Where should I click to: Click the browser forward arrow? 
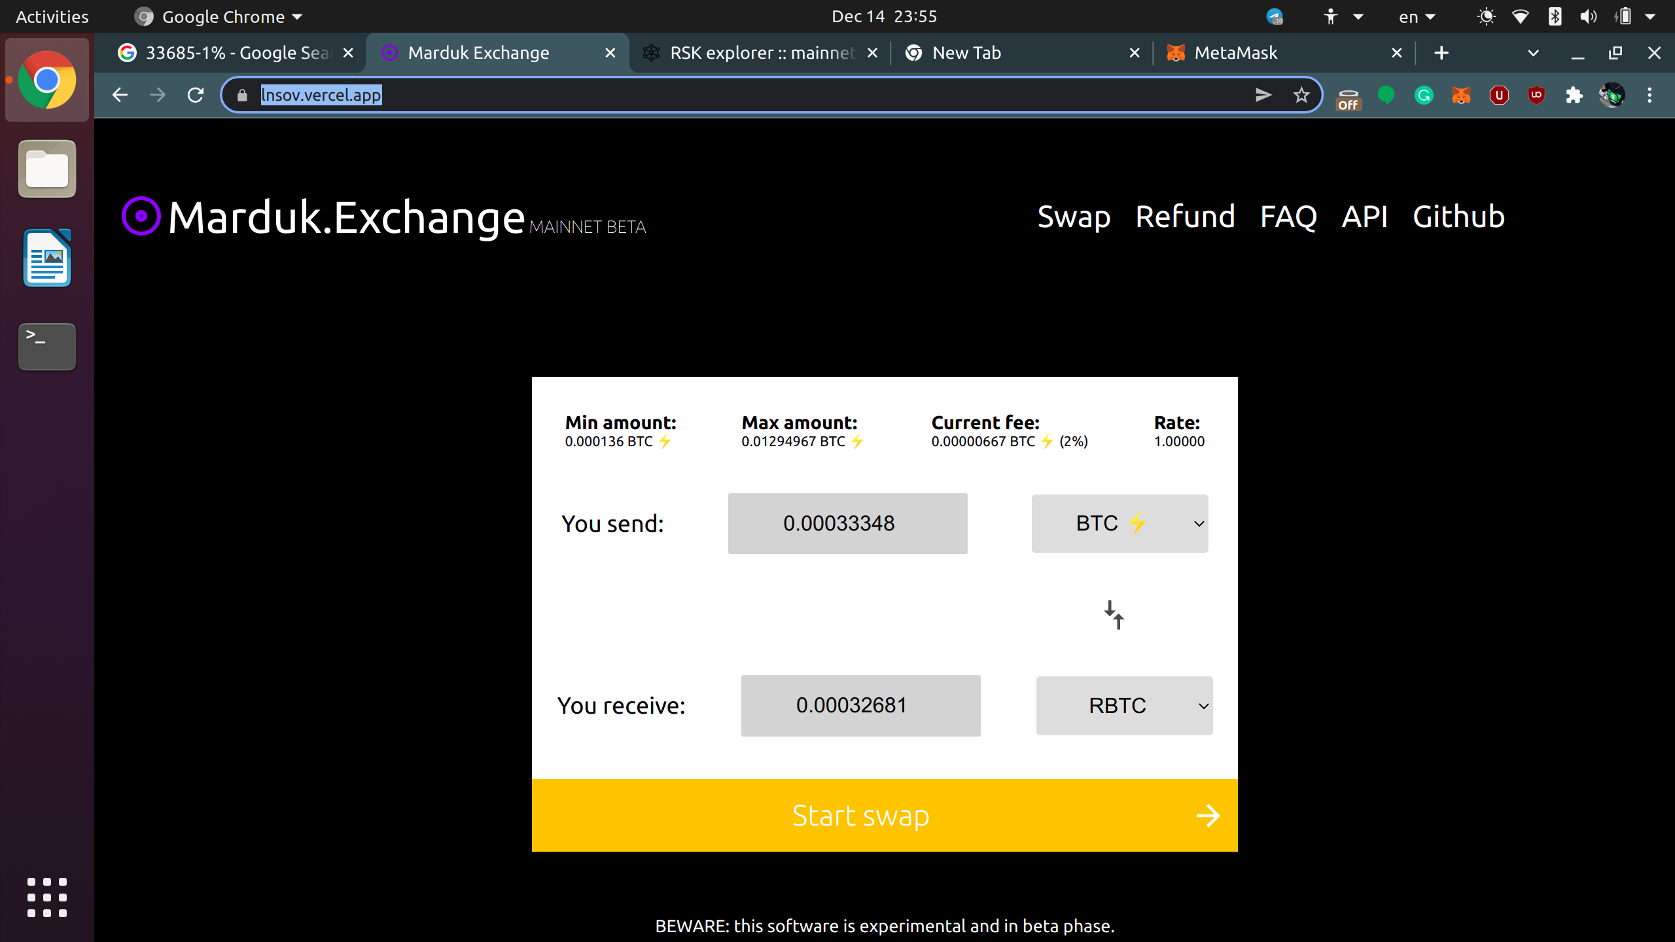point(158,96)
